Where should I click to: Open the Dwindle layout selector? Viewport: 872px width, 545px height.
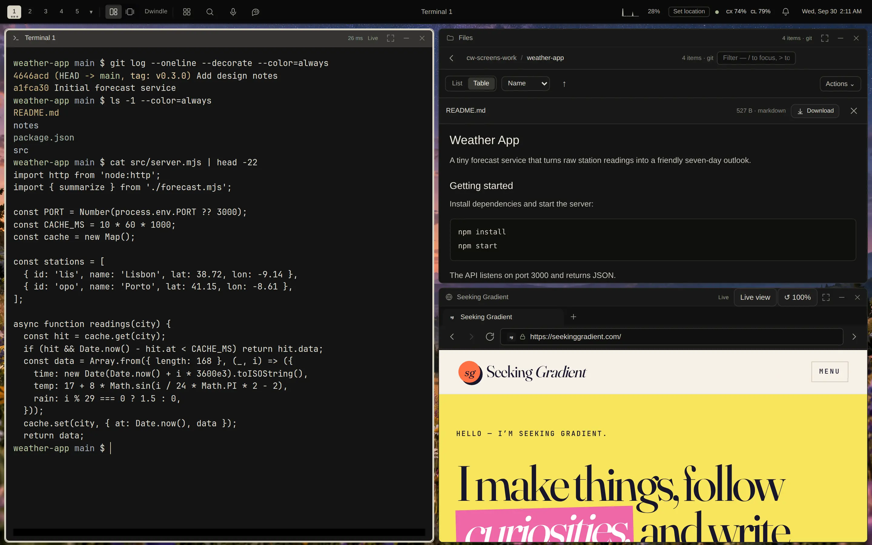156,12
